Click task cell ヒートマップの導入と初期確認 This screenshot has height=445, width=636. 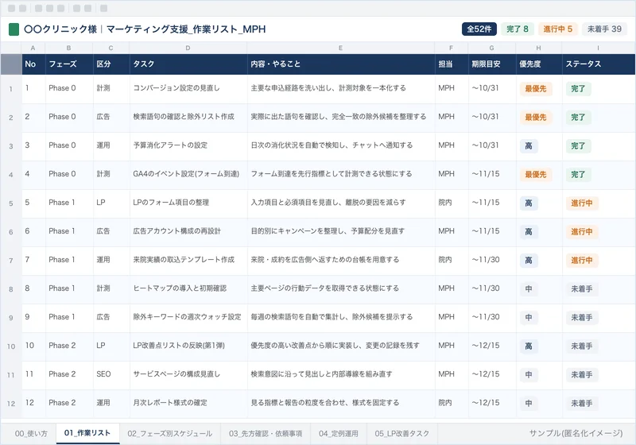tap(188, 288)
